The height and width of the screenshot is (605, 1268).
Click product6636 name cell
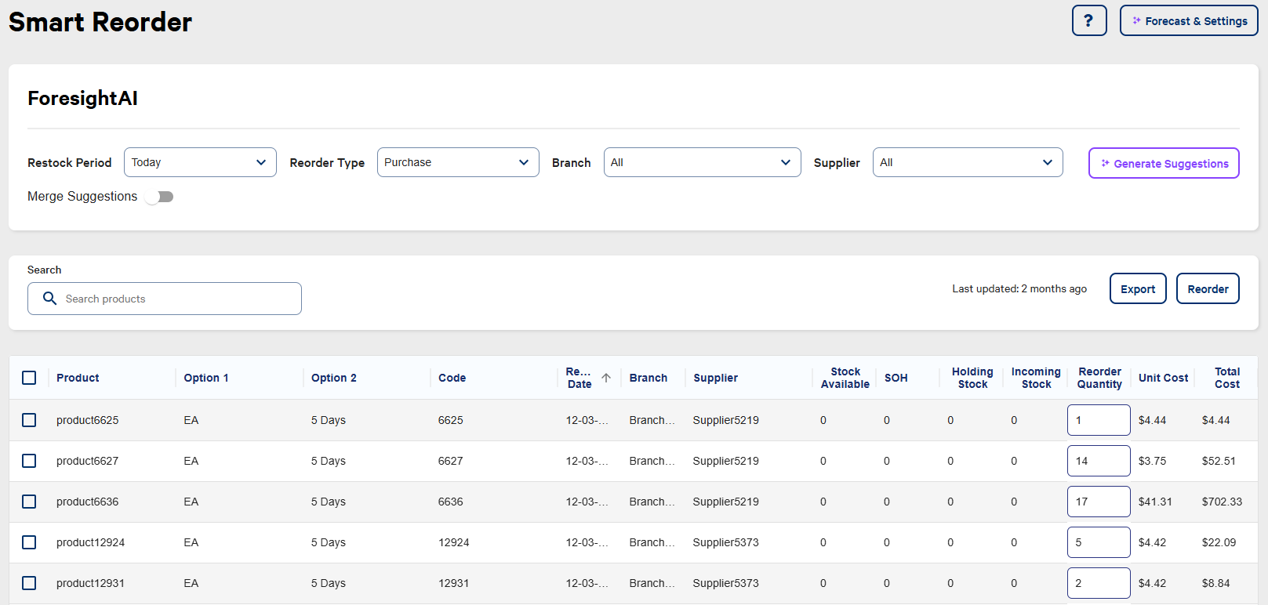88,502
